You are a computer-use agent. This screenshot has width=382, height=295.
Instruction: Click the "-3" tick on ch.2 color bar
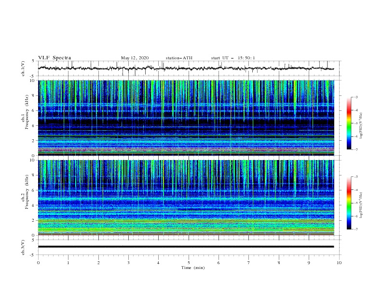coord(356,177)
